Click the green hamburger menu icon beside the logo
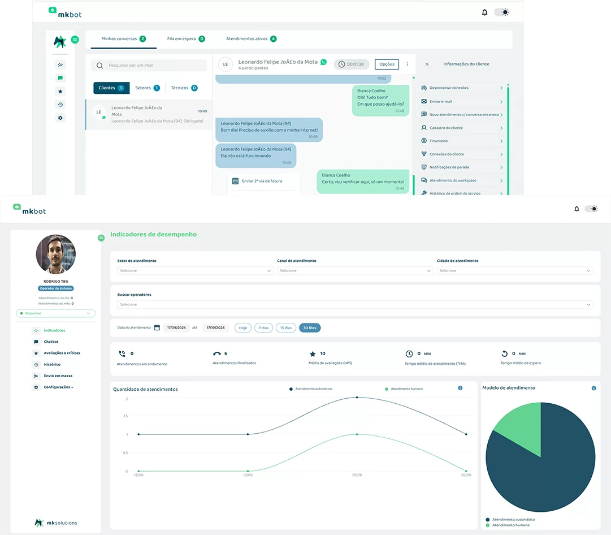The width and height of the screenshot is (611, 535). pyautogui.click(x=75, y=40)
